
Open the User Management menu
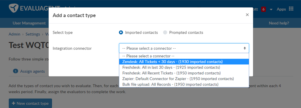[29, 23]
